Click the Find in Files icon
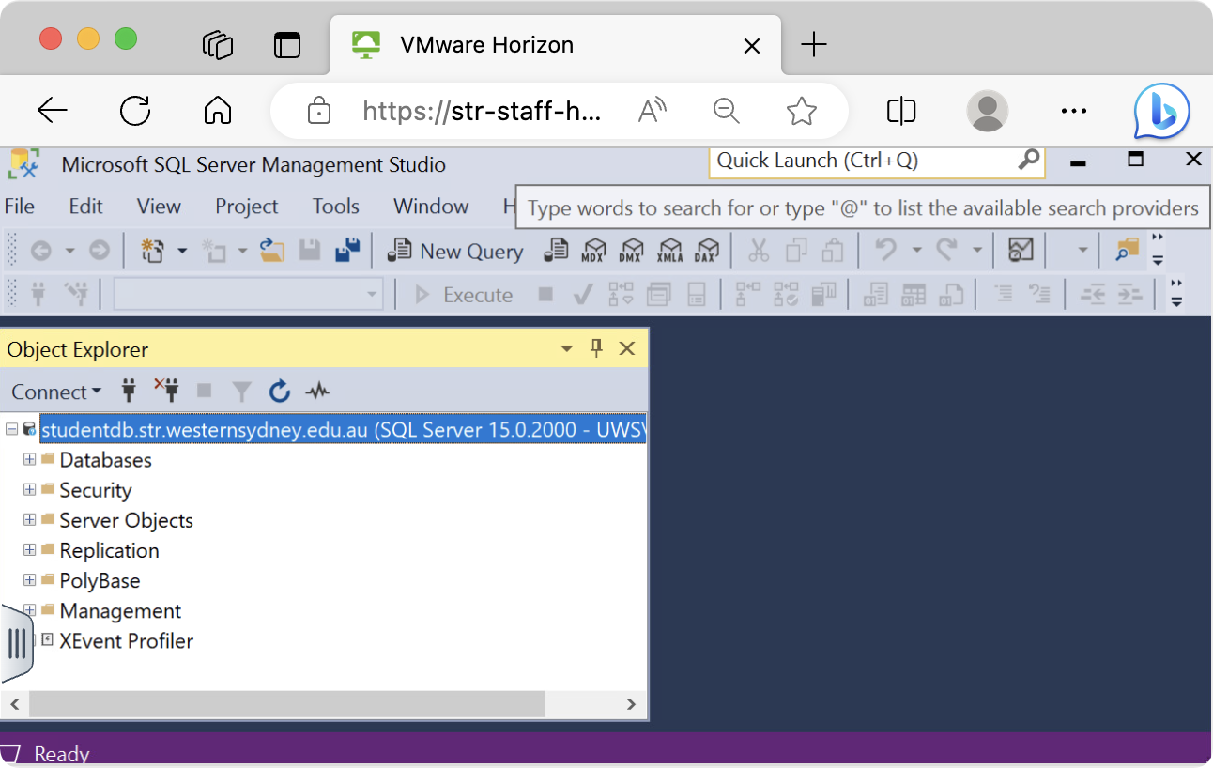This screenshot has width=1213, height=768. pos(1127,250)
